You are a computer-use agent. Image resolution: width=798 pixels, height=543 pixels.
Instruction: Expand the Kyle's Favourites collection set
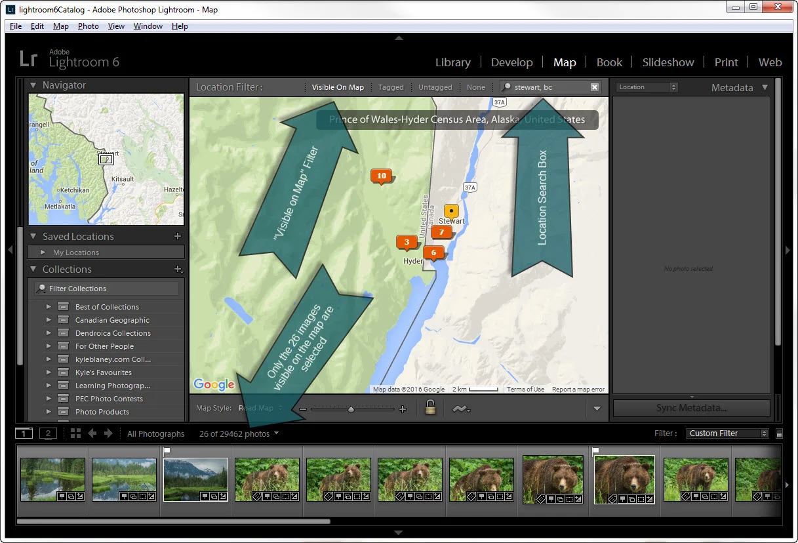pos(49,372)
